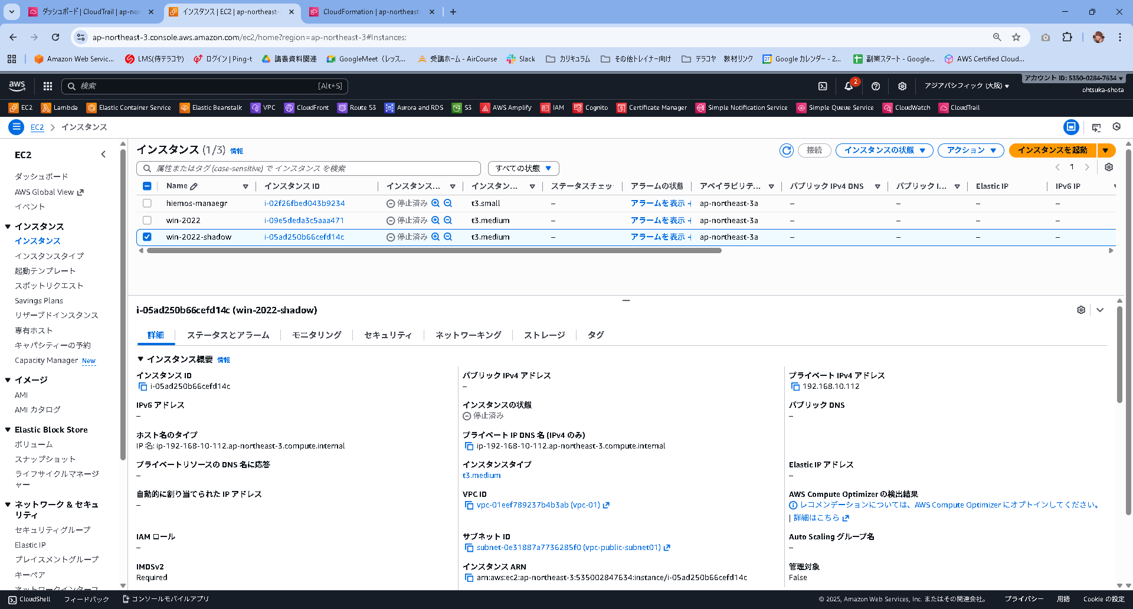Zoom in status filter for win-2022-shadow row
The width and height of the screenshot is (1133, 609).
tap(435, 237)
